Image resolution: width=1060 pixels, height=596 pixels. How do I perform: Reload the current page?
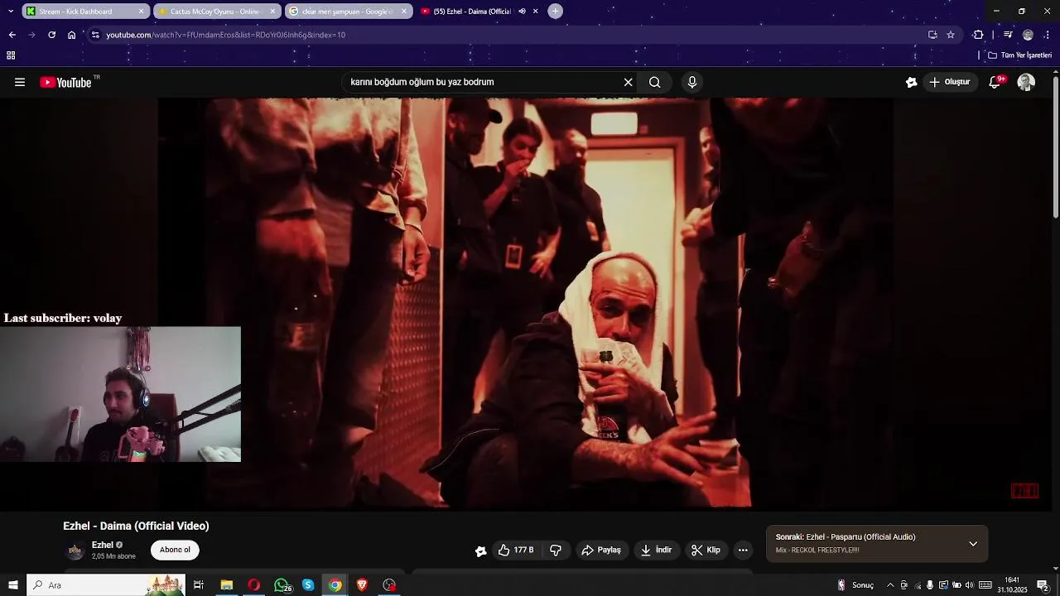(x=51, y=35)
